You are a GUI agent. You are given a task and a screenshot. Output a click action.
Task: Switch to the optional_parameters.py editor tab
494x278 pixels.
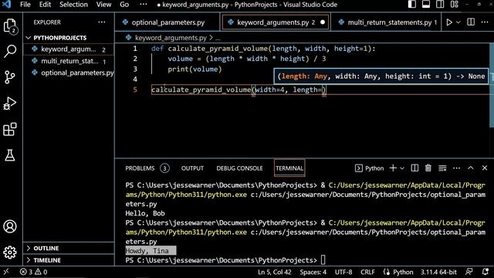[x=167, y=22]
